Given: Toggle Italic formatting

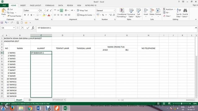Looking at the screenshot, I should click(x=28, y=15).
